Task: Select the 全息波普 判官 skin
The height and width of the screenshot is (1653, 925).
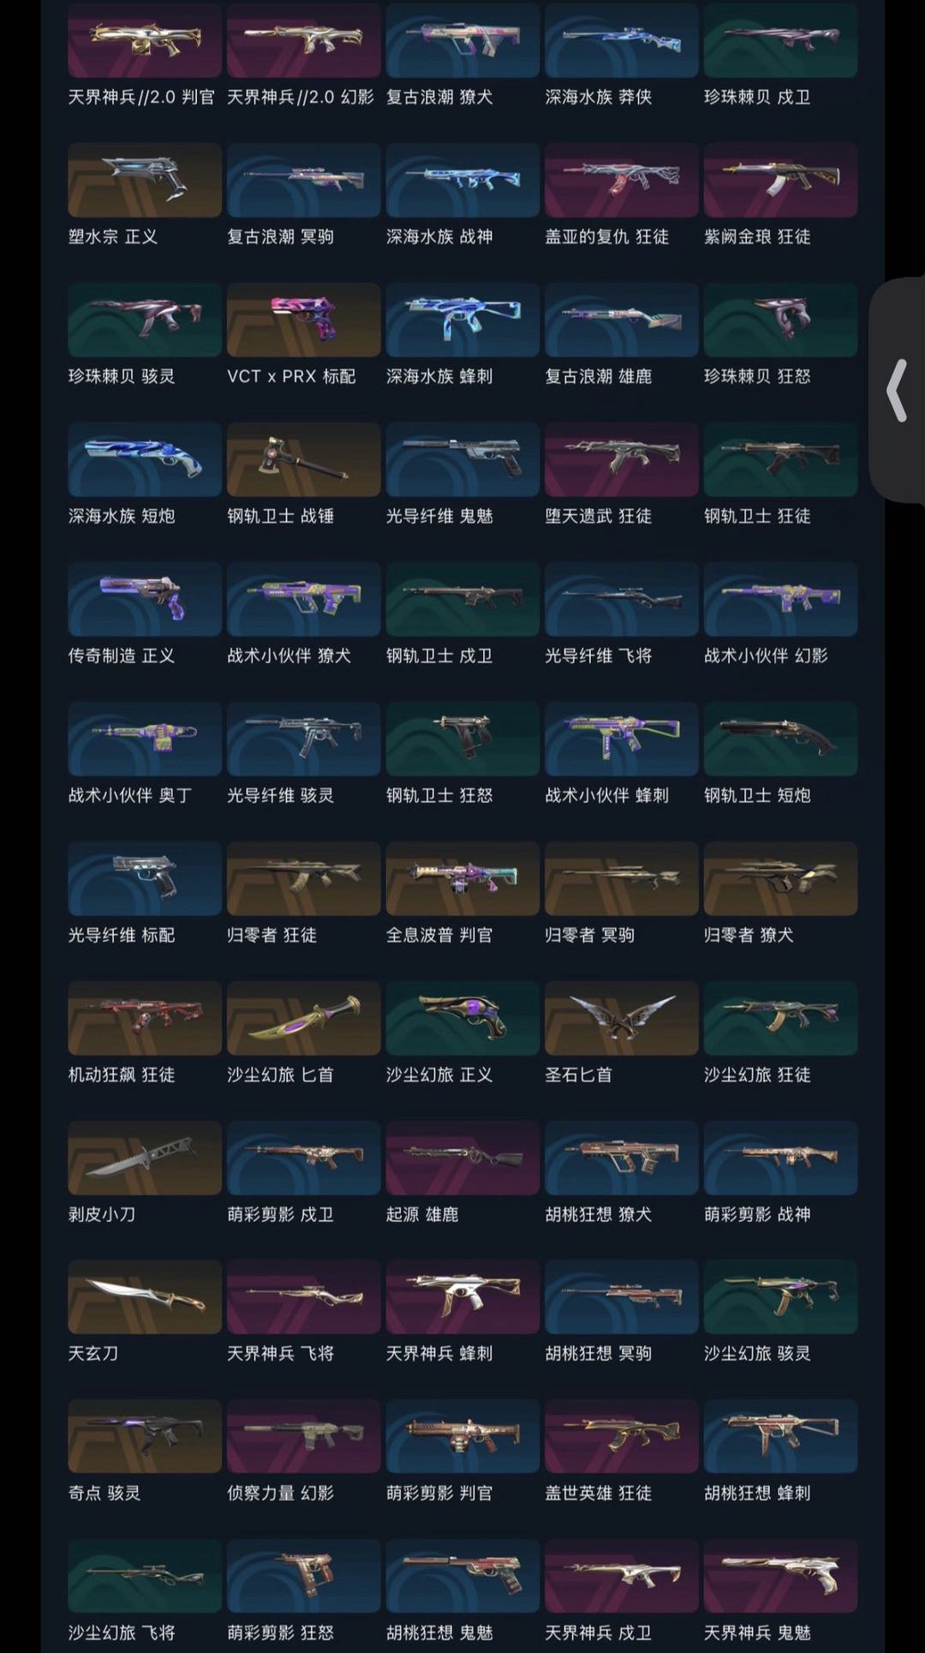Action: [x=462, y=878]
